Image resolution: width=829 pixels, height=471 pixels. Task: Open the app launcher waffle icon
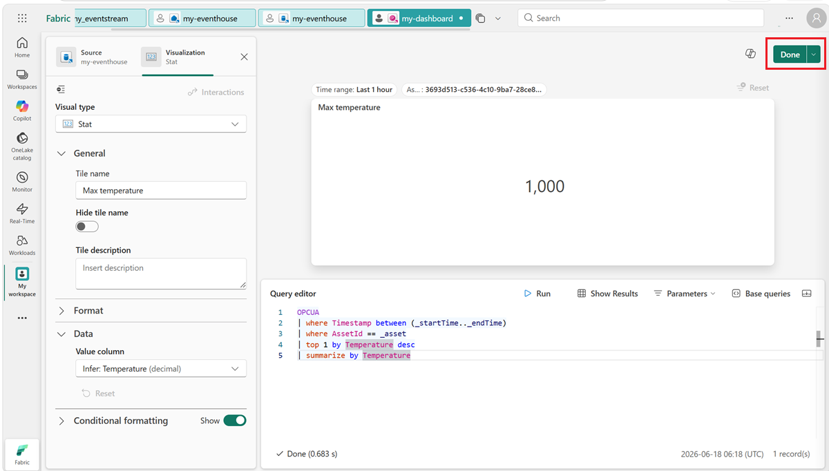22,18
